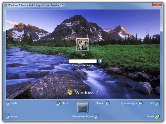166x124 pixels.
Task: Click the Change user name link
Action: (83, 65)
